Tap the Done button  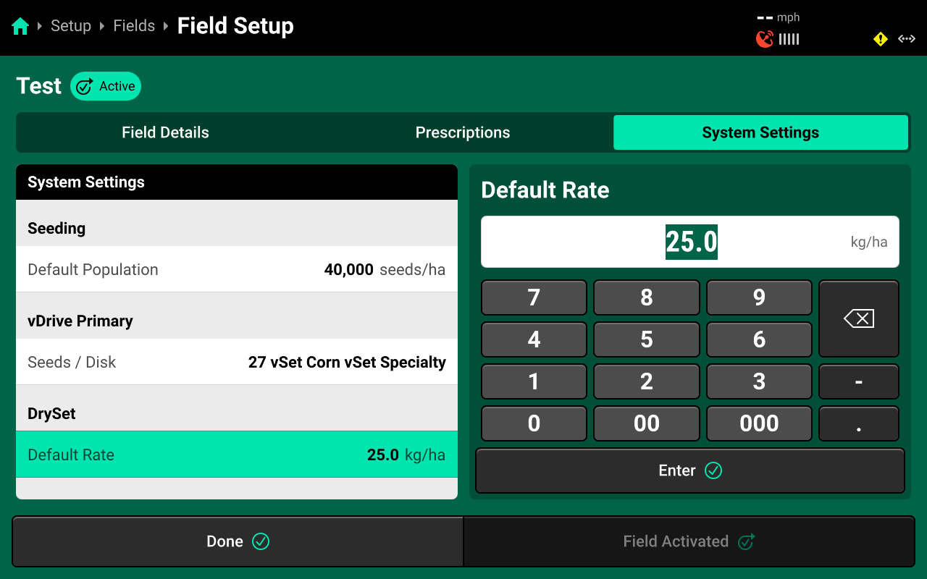coord(238,541)
